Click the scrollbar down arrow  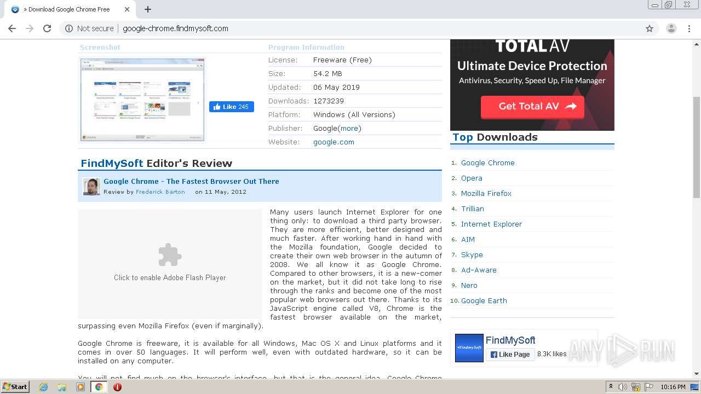point(697,375)
